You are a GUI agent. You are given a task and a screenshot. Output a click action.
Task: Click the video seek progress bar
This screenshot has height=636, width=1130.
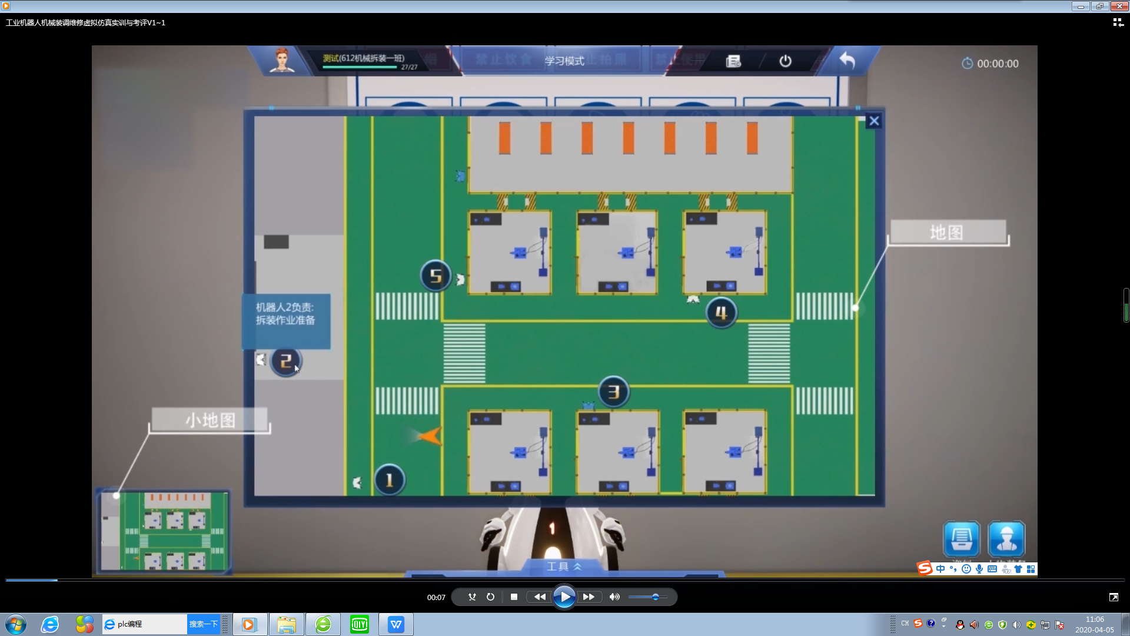coord(565,580)
